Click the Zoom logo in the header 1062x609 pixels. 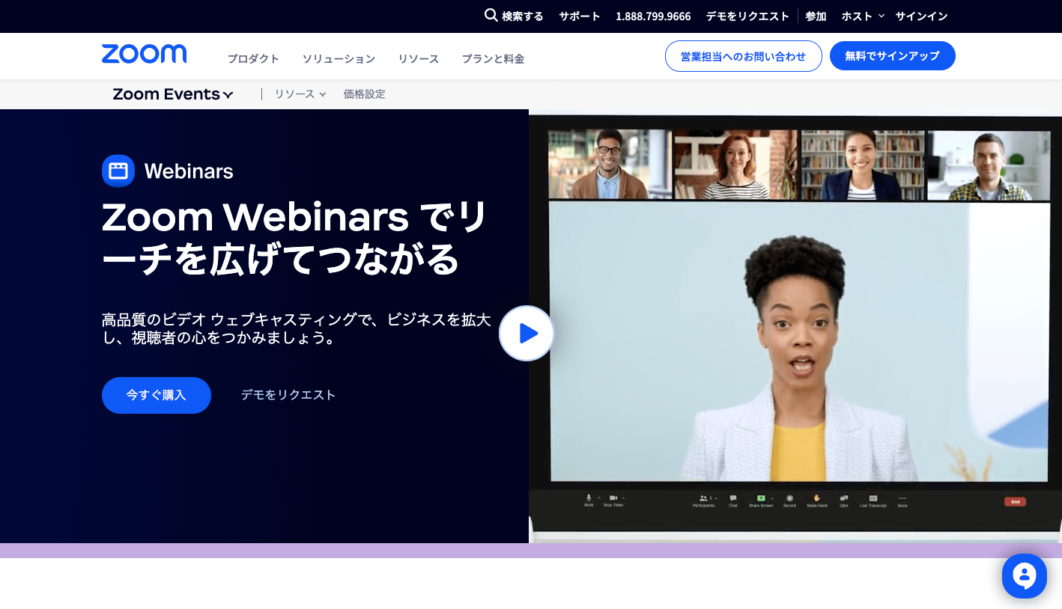[x=144, y=55]
